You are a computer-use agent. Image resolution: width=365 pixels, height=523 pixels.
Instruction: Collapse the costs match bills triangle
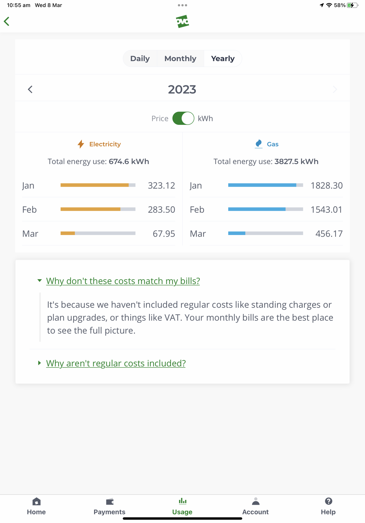click(40, 281)
